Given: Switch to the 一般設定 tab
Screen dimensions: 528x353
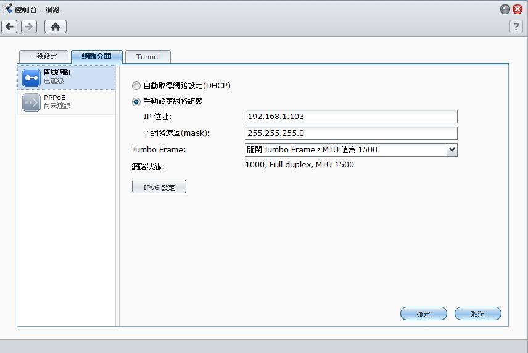Looking at the screenshot, I should tap(43, 57).
